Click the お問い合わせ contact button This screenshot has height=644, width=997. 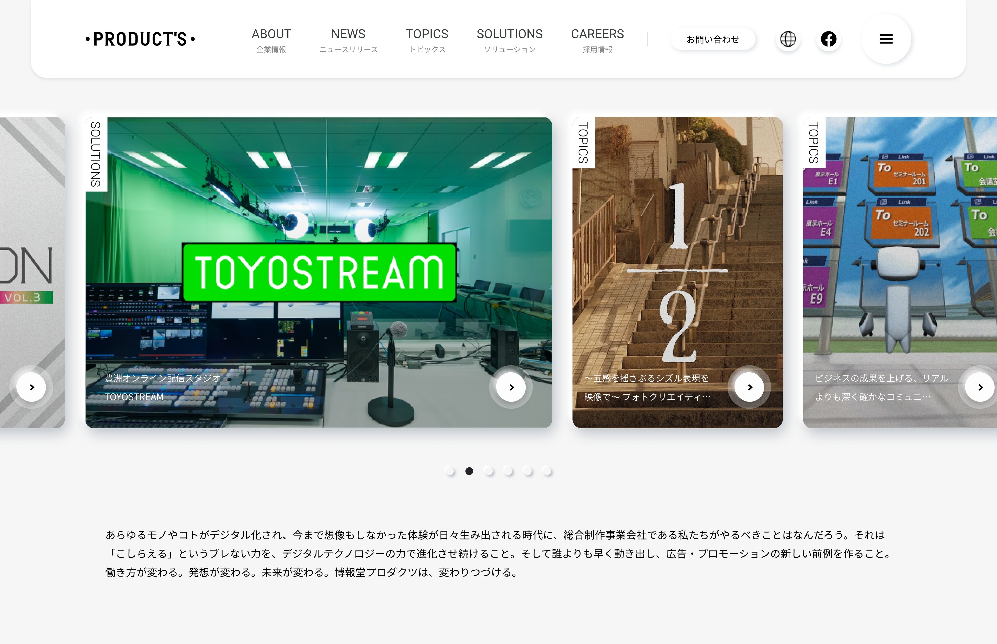tap(713, 39)
